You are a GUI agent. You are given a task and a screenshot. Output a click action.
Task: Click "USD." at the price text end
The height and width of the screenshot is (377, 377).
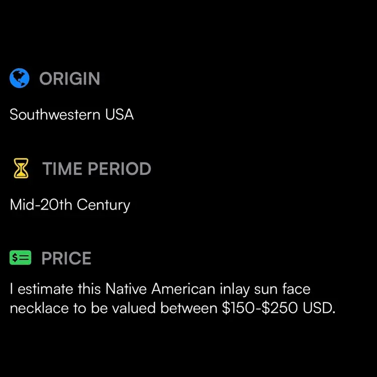click(319, 308)
